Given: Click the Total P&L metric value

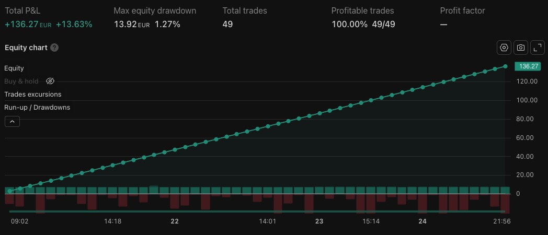Looking at the screenshot, I should (24, 24).
